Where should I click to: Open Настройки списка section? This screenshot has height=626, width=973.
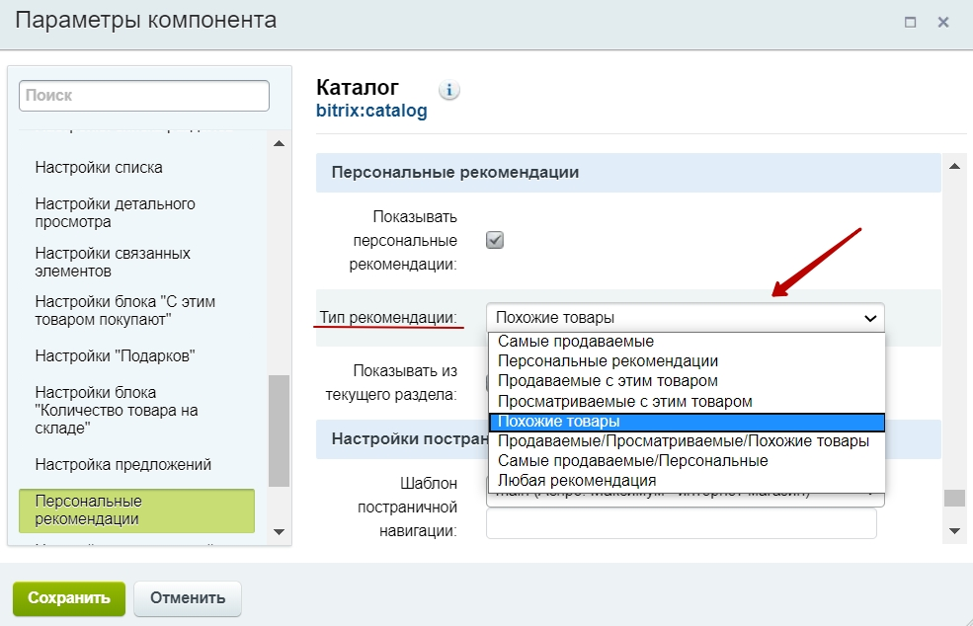pos(99,168)
